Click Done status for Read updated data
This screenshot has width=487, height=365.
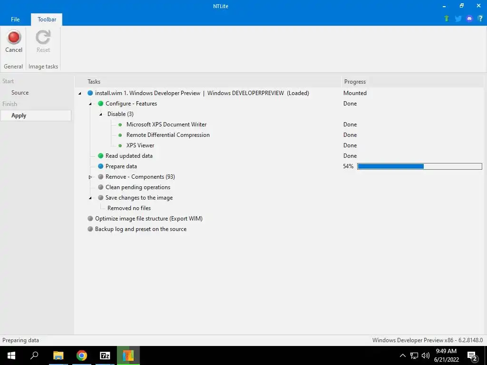pos(350,156)
